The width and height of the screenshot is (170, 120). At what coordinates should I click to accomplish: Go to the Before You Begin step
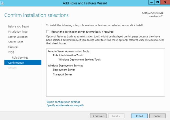tap(18, 26)
